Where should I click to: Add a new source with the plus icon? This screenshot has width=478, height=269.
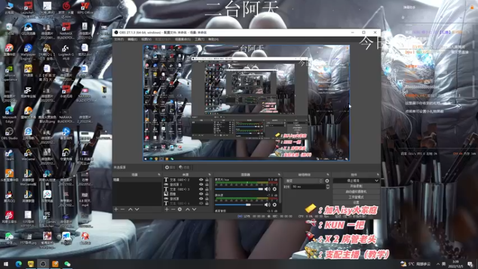[x=167, y=210]
